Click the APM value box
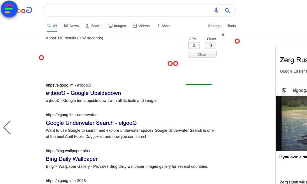 click(194, 45)
